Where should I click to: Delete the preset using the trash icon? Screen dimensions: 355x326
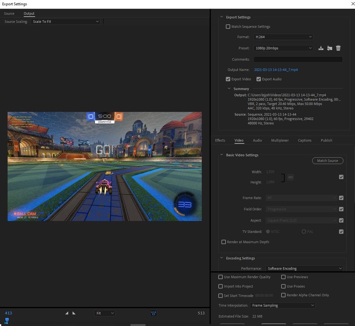click(338, 48)
